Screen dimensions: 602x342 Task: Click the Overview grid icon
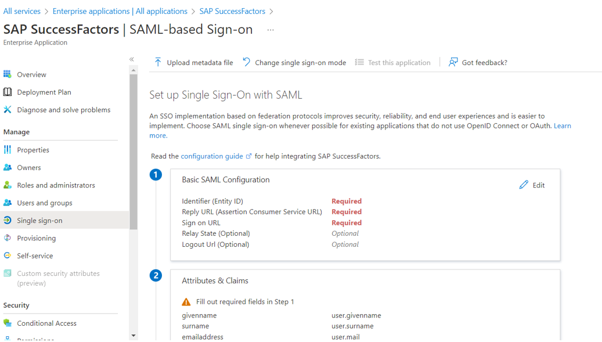[8, 74]
